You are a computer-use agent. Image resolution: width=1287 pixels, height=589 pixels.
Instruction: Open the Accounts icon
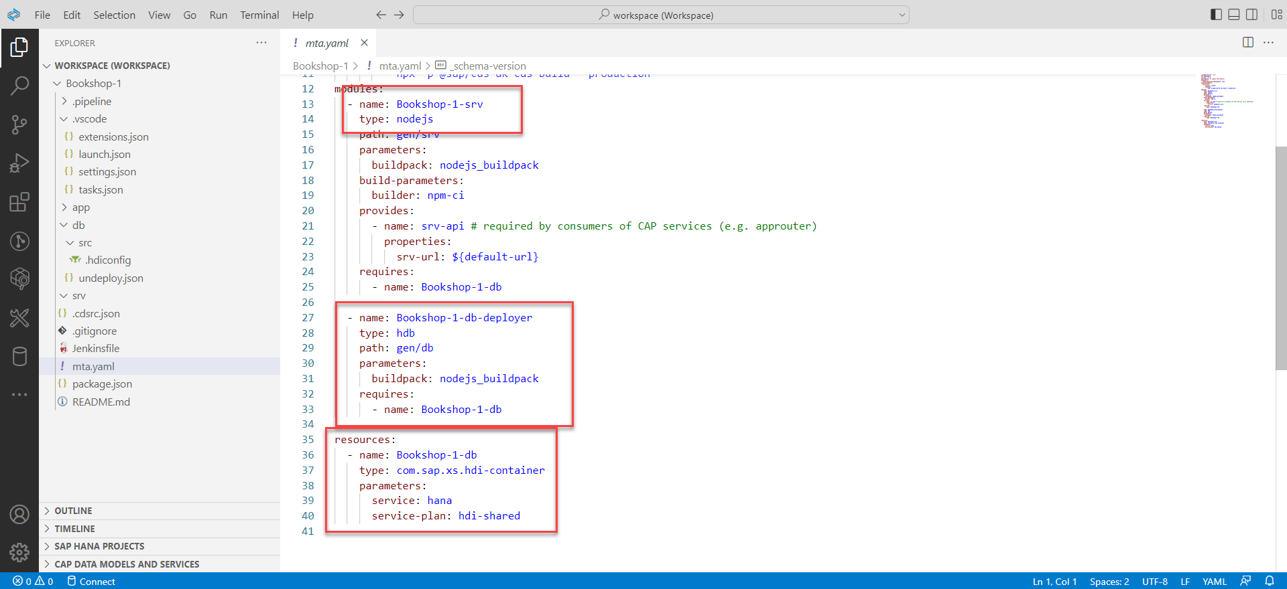[19, 514]
